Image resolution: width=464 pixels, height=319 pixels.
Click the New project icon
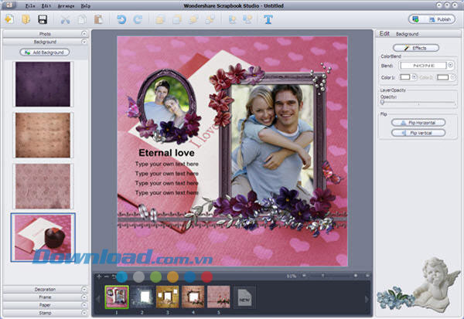[9, 19]
